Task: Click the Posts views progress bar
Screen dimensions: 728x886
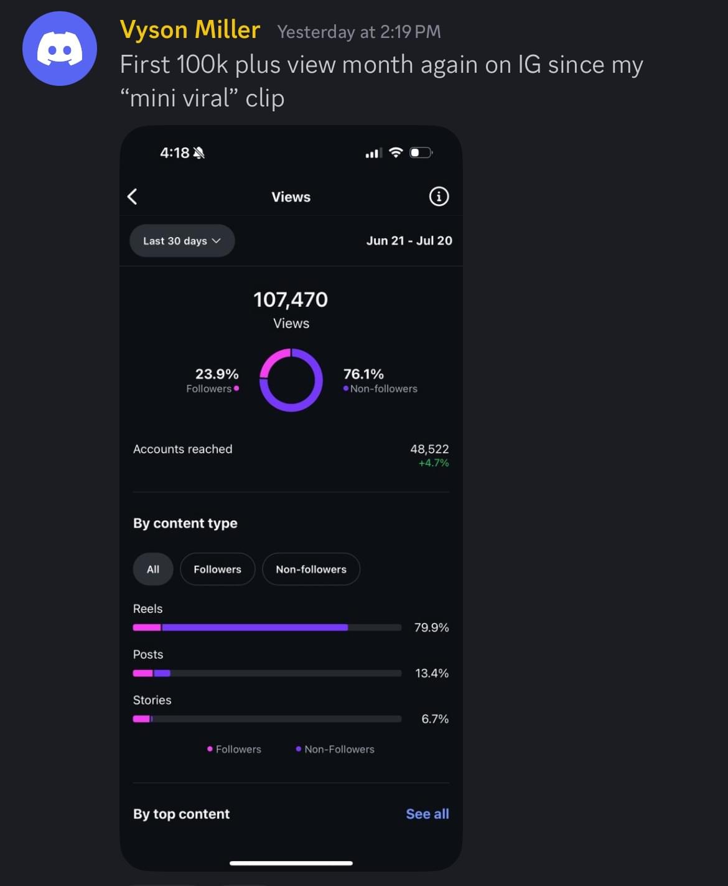Action: [267, 673]
